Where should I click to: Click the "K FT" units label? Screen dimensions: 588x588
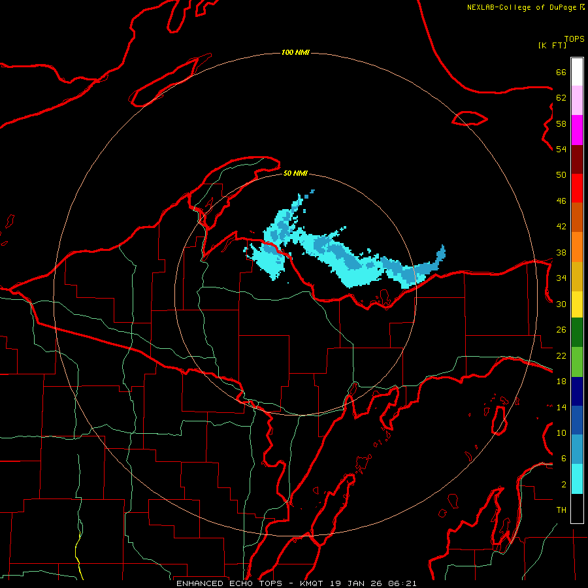552,45
